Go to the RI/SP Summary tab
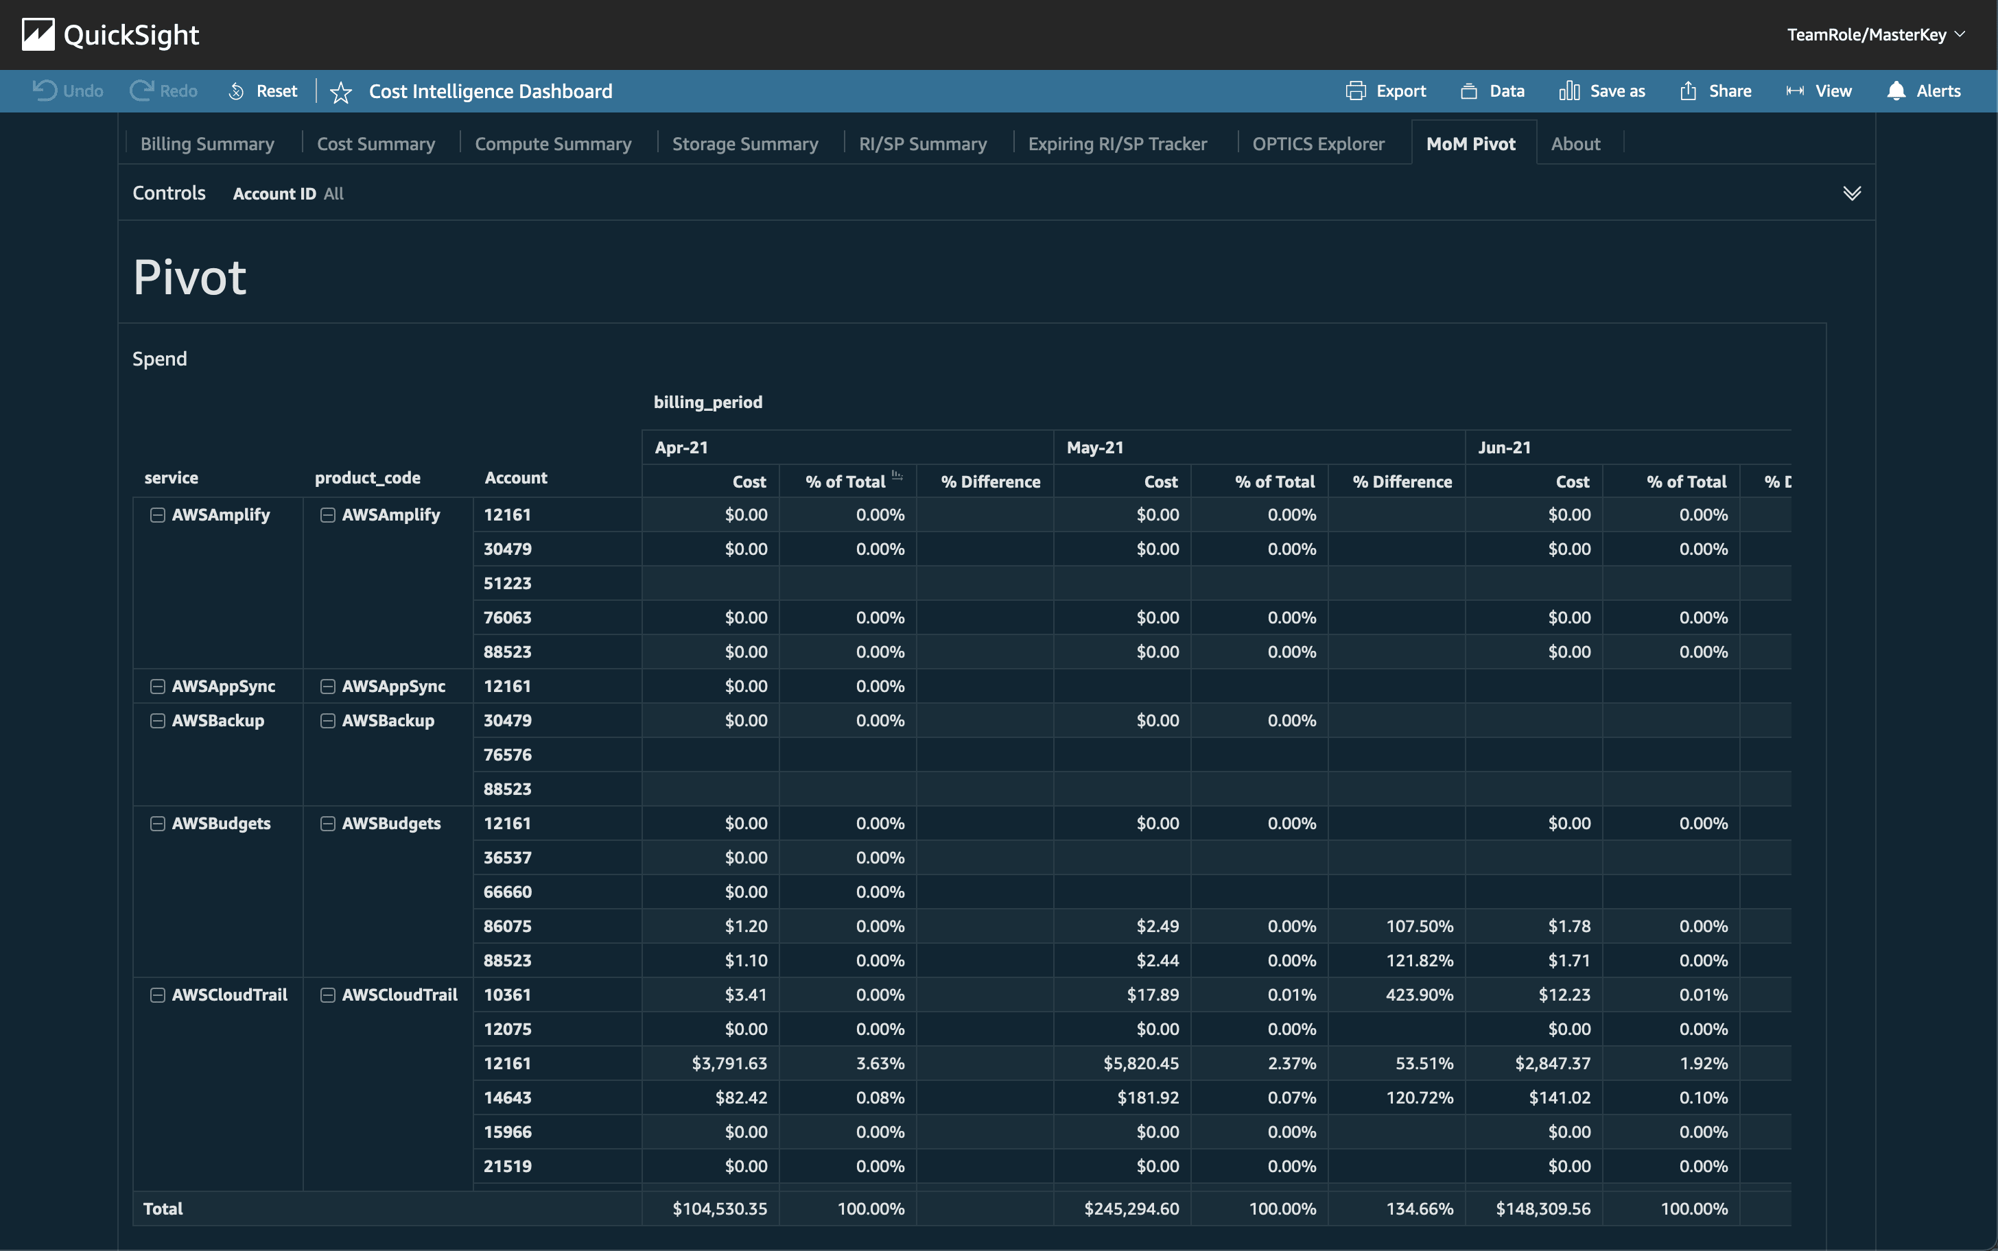1998x1251 pixels. coord(923,144)
